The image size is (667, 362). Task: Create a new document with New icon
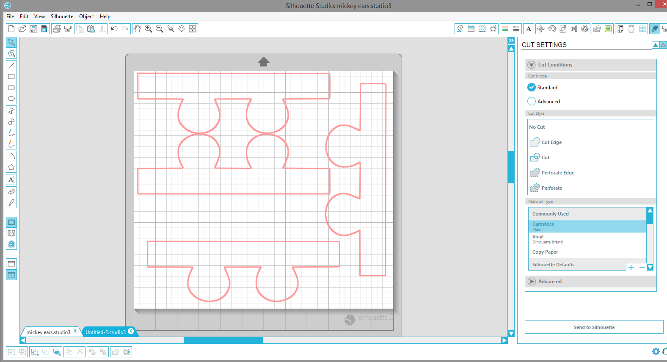11,29
